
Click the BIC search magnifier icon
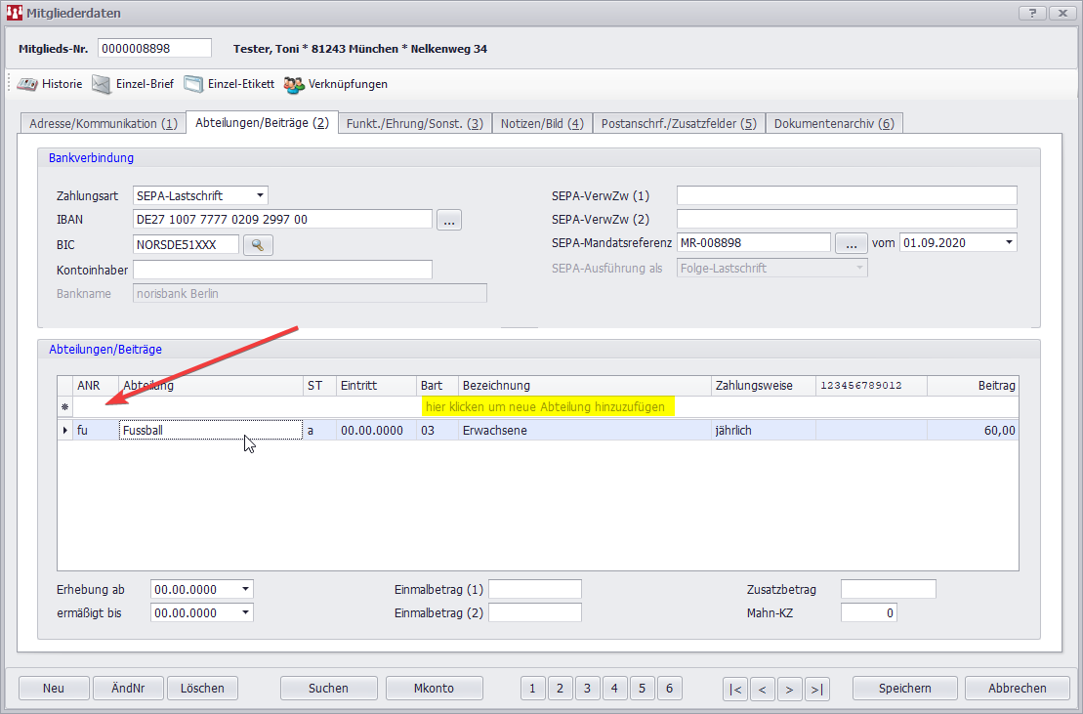coord(258,245)
